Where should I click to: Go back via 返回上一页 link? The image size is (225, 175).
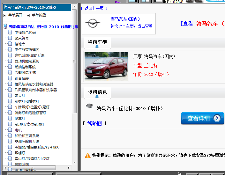[94, 8]
